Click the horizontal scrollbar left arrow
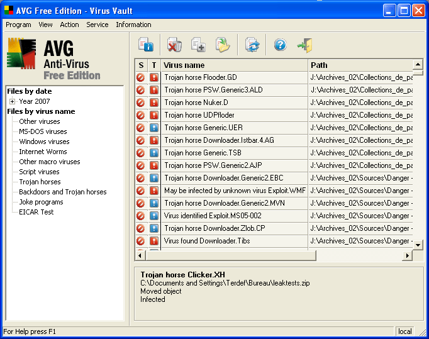Screen dimensions: 429x339 tap(140, 255)
